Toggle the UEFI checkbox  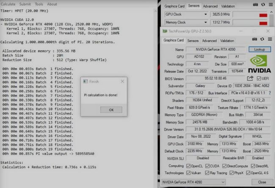(x=258, y=78)
